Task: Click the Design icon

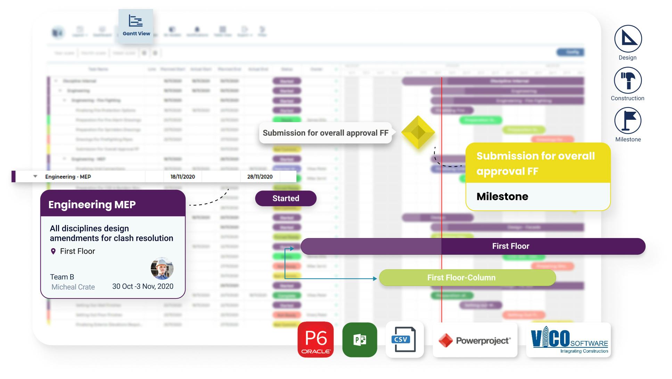Action: (x=628, y=39)
